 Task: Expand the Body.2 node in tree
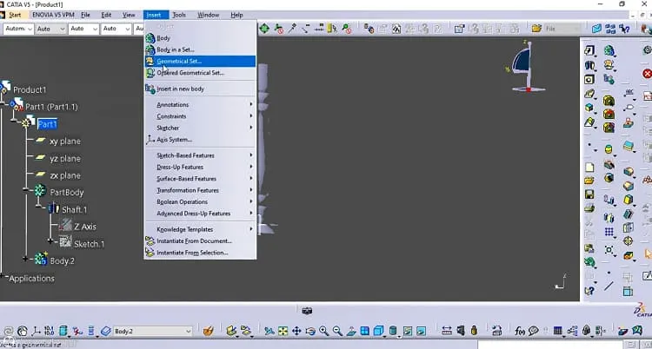point(26,259)
